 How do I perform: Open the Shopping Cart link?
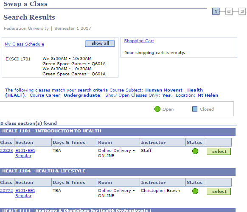click(139, 41)
